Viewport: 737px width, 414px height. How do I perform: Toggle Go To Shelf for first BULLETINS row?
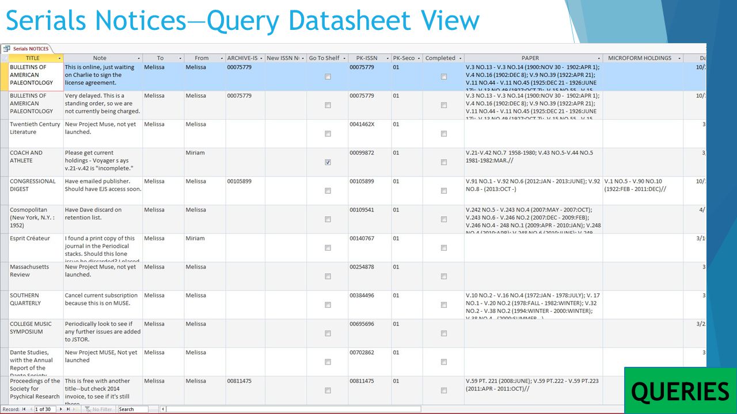328,76
